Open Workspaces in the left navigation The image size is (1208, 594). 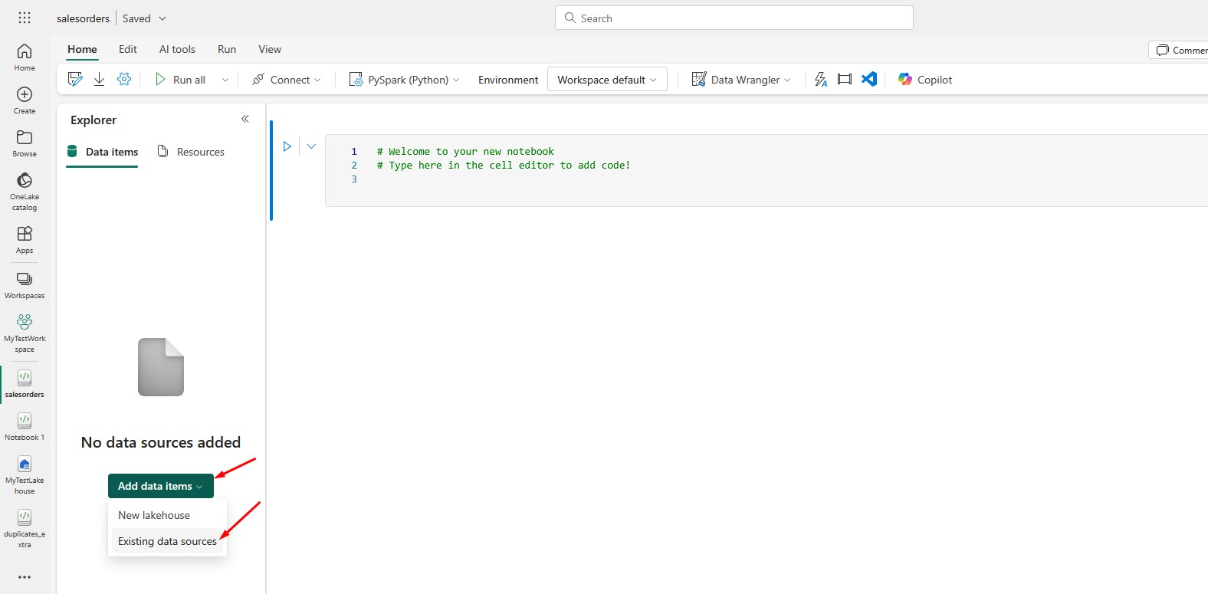(25, 285)
